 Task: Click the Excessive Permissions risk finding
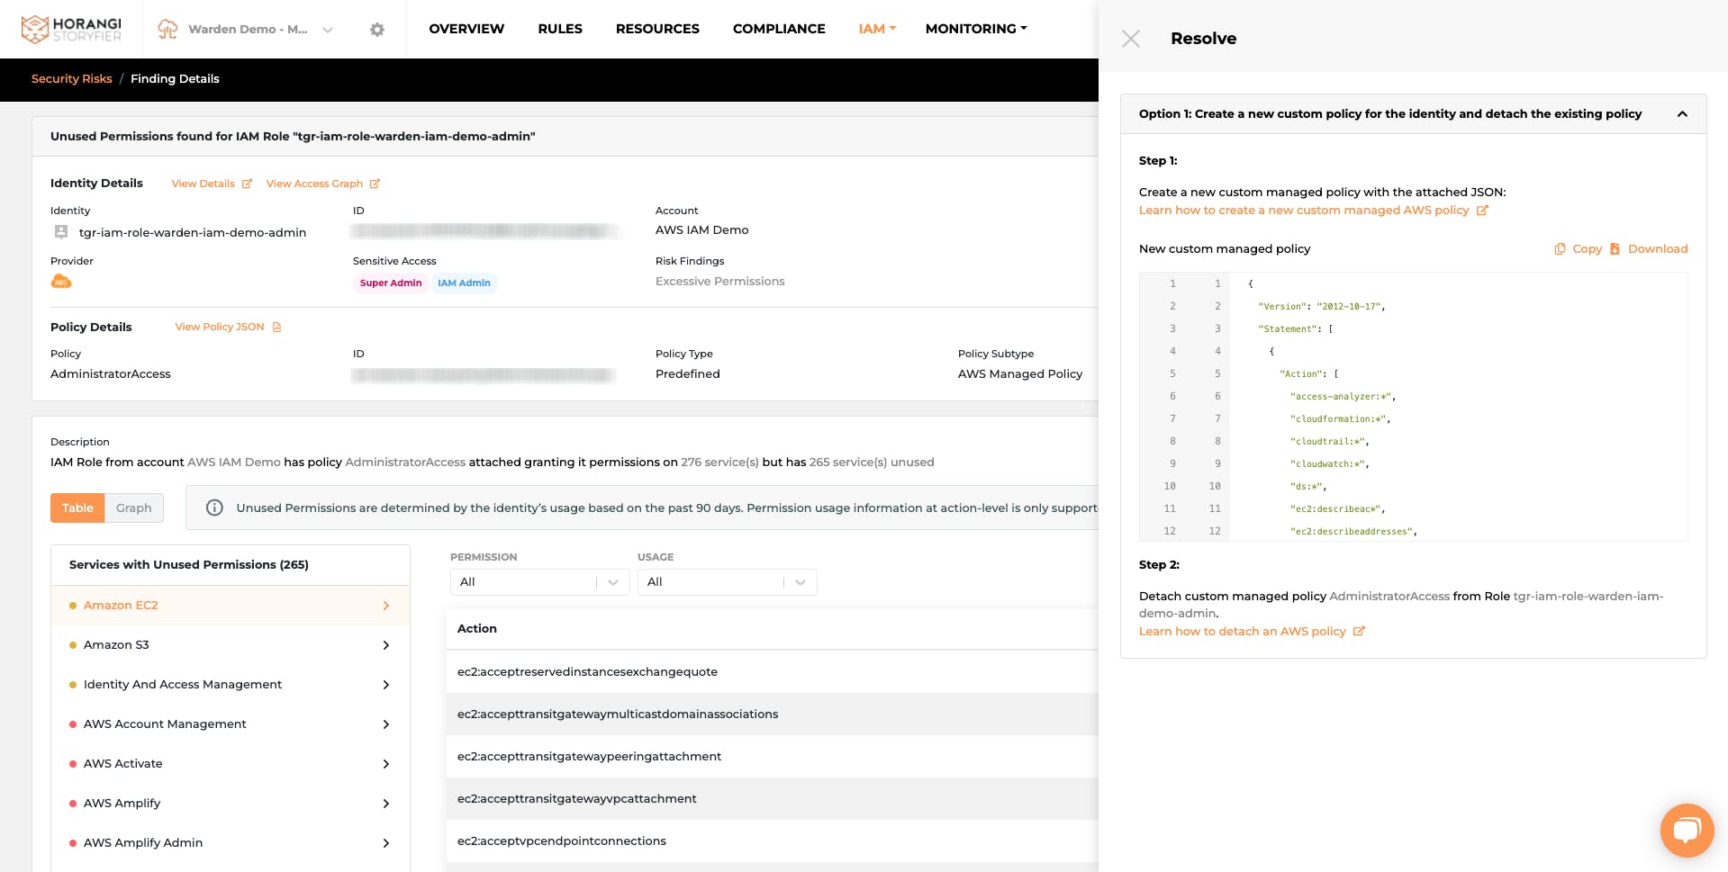tap(720, 282)
